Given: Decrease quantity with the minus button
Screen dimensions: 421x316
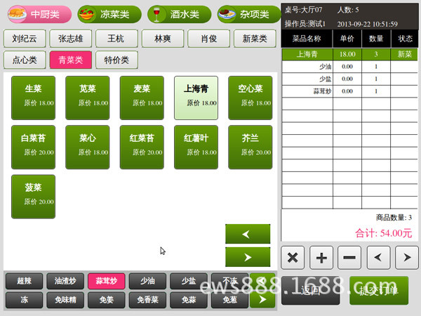Looking at the screenshot, I should [x=349, y=258].
